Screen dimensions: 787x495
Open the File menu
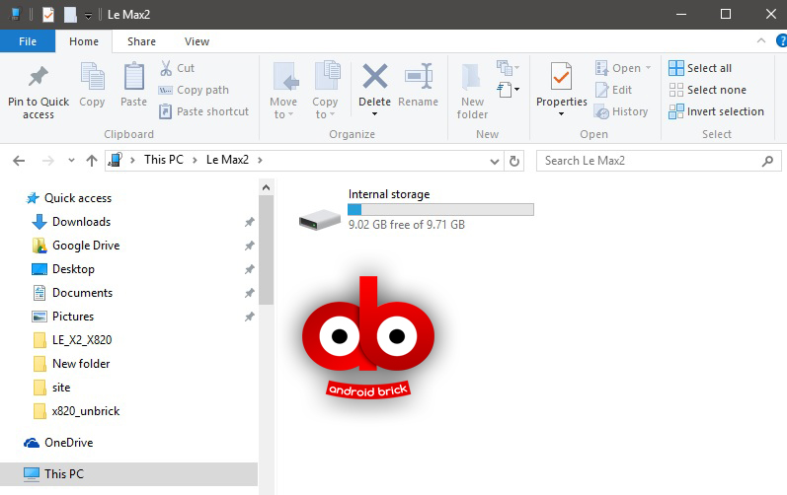tap(28, 41)
